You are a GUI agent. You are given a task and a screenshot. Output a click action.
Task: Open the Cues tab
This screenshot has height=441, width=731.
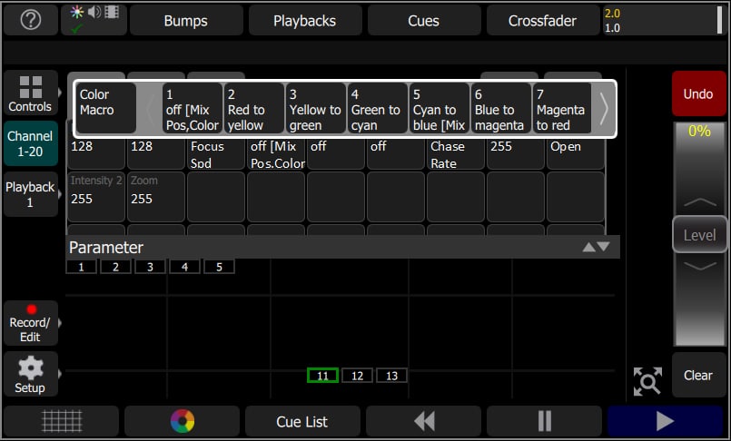click(x=423, y=21)
